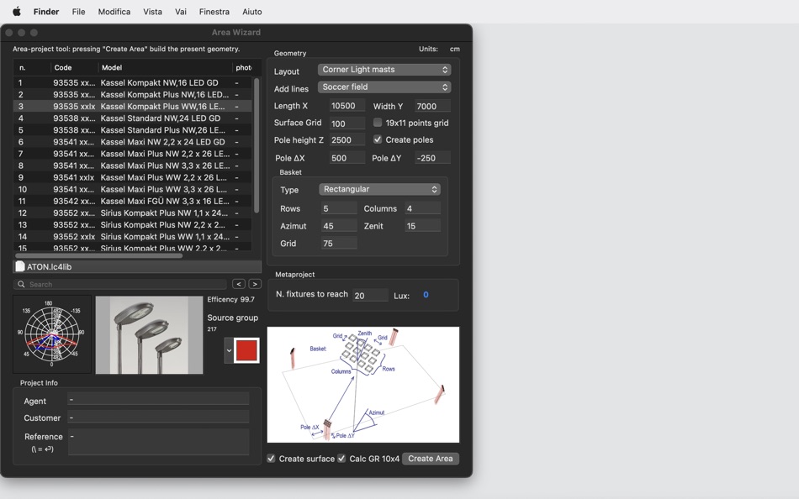The image size is (799, 499).
Task: Expand the source color dropdown arrow
Action: point(229,350)
